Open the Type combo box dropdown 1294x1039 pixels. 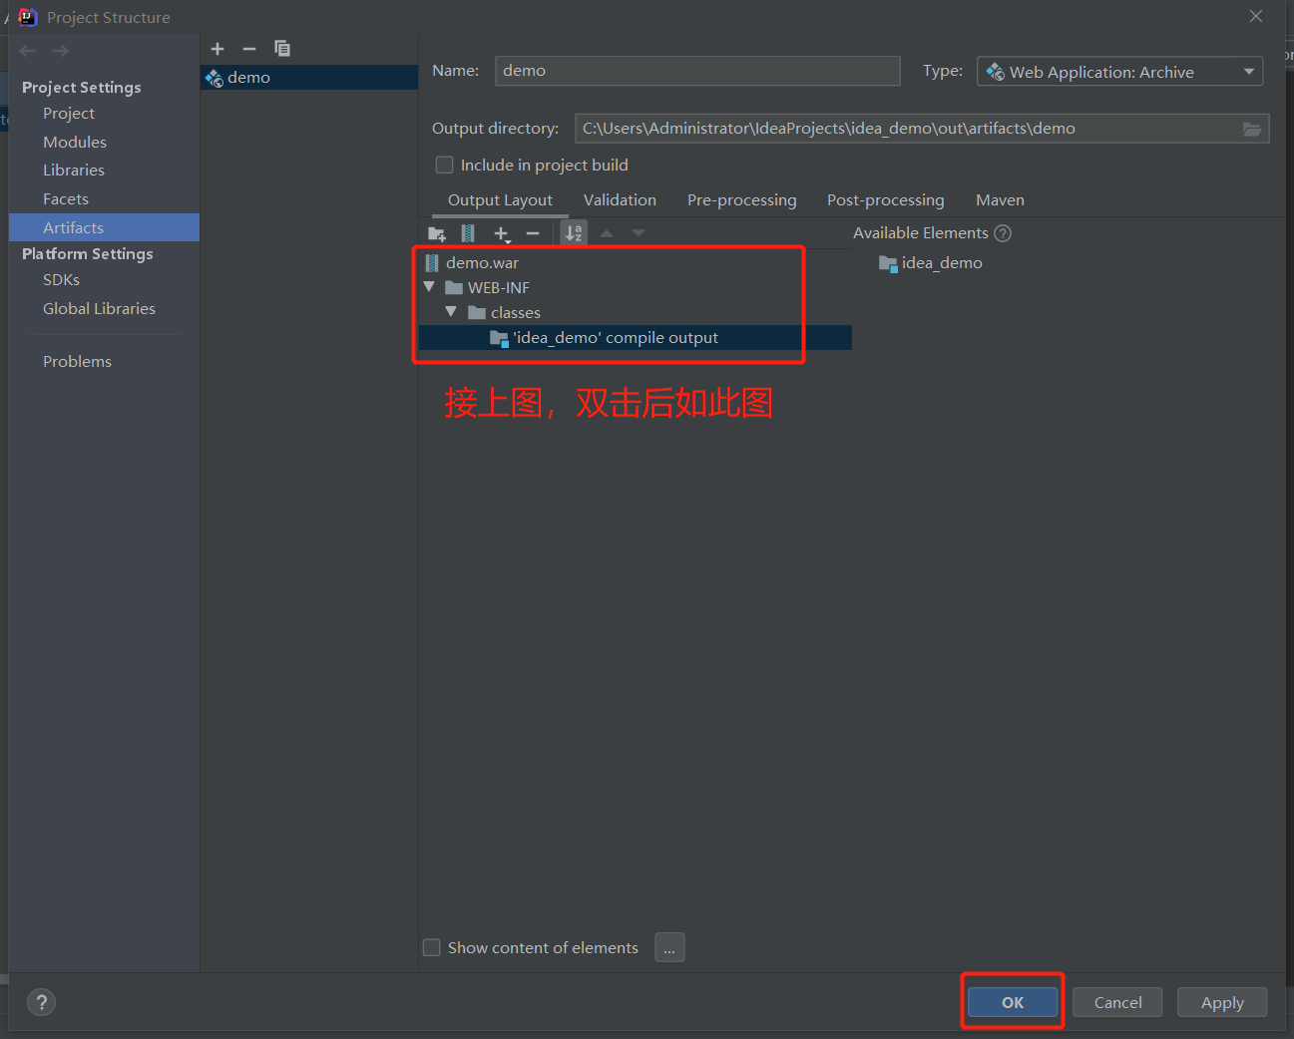[1119, 72]
